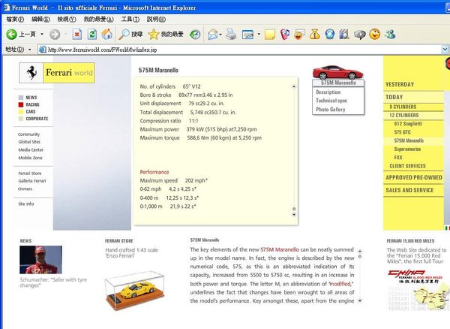Click the Print icon in the toolbar
The image size is (450, 329).
(x=232, y=35)
